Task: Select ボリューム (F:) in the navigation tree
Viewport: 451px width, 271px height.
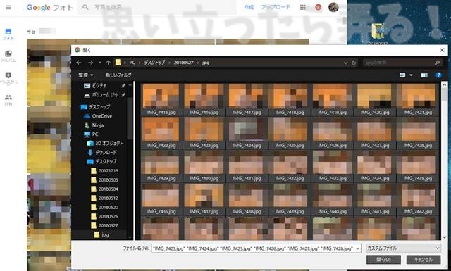Action: click(x=105, y=95)
